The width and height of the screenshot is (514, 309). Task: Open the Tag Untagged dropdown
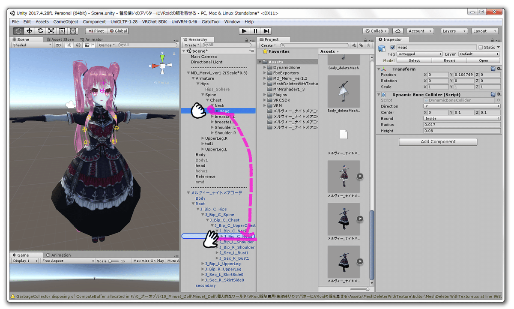(420, 54)
